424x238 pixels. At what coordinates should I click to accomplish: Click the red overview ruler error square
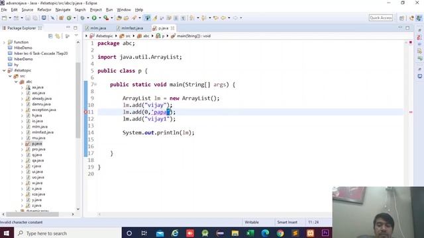click(411, 42)
